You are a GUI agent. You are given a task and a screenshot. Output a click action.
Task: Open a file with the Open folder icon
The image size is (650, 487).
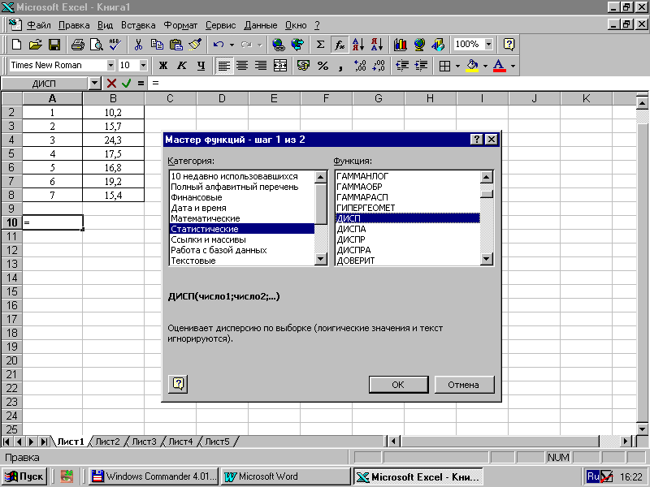click(35, 45)
